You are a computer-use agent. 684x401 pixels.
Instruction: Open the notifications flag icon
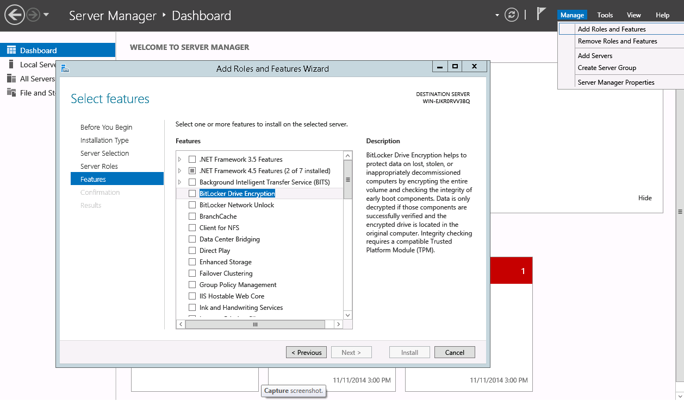pyautogui.click(x=541, y=14)
